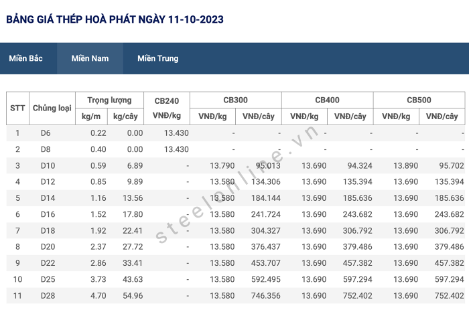
Task: Click the '241.724' value in D16 row
Action: [266, 214]
